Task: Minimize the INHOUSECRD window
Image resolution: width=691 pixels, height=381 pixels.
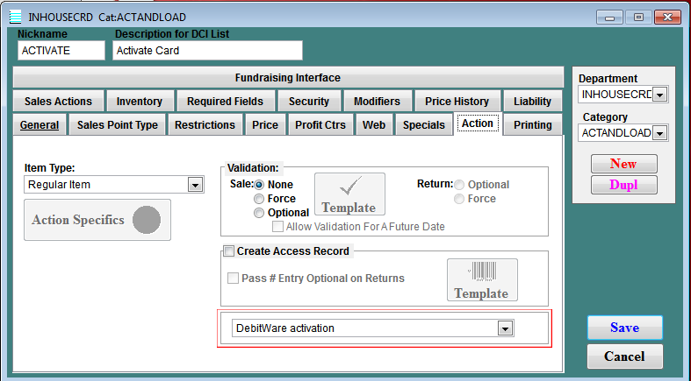Action: 610,18
